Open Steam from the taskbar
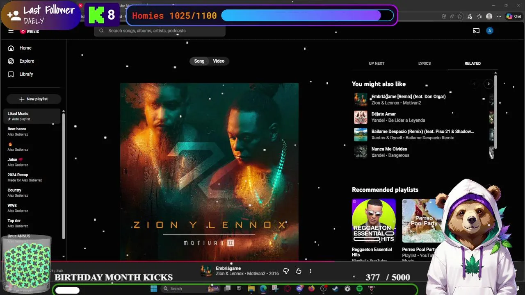Viewport: 525px width, 295px height. click(335, 288)
